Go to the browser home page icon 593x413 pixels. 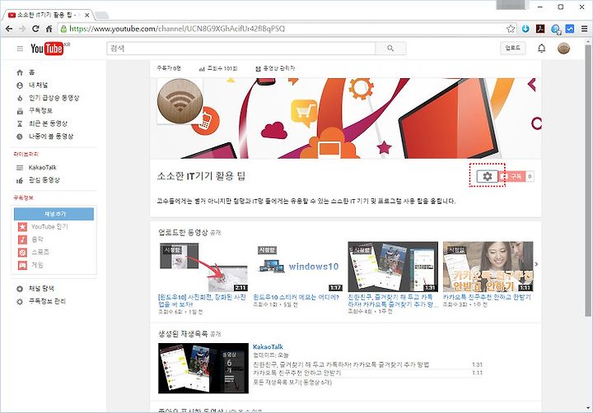pos(49,29)
